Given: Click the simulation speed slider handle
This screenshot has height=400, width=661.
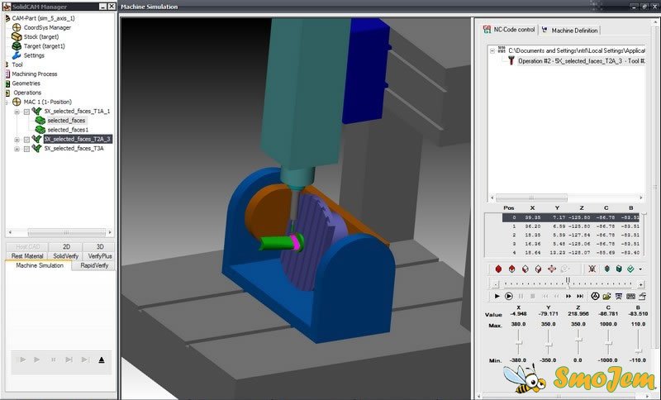Looking at the screenshot, I should point(568,281).
